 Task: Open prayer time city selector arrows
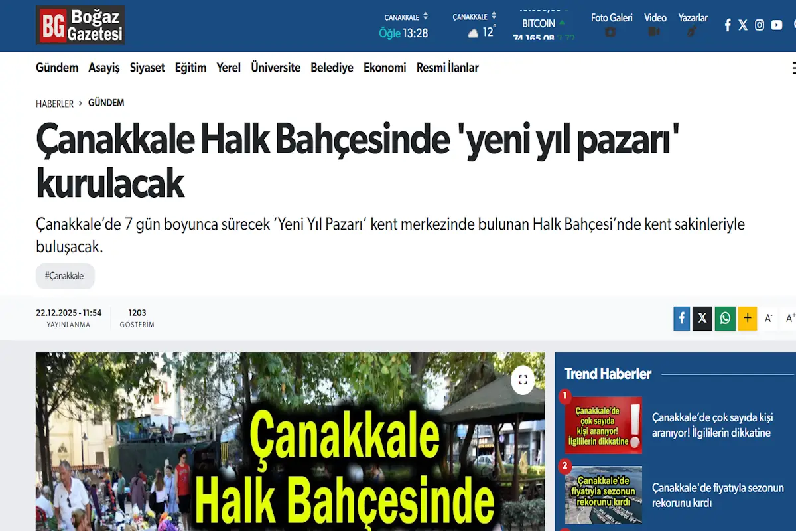pyautogui.click(x=426, y=17)
